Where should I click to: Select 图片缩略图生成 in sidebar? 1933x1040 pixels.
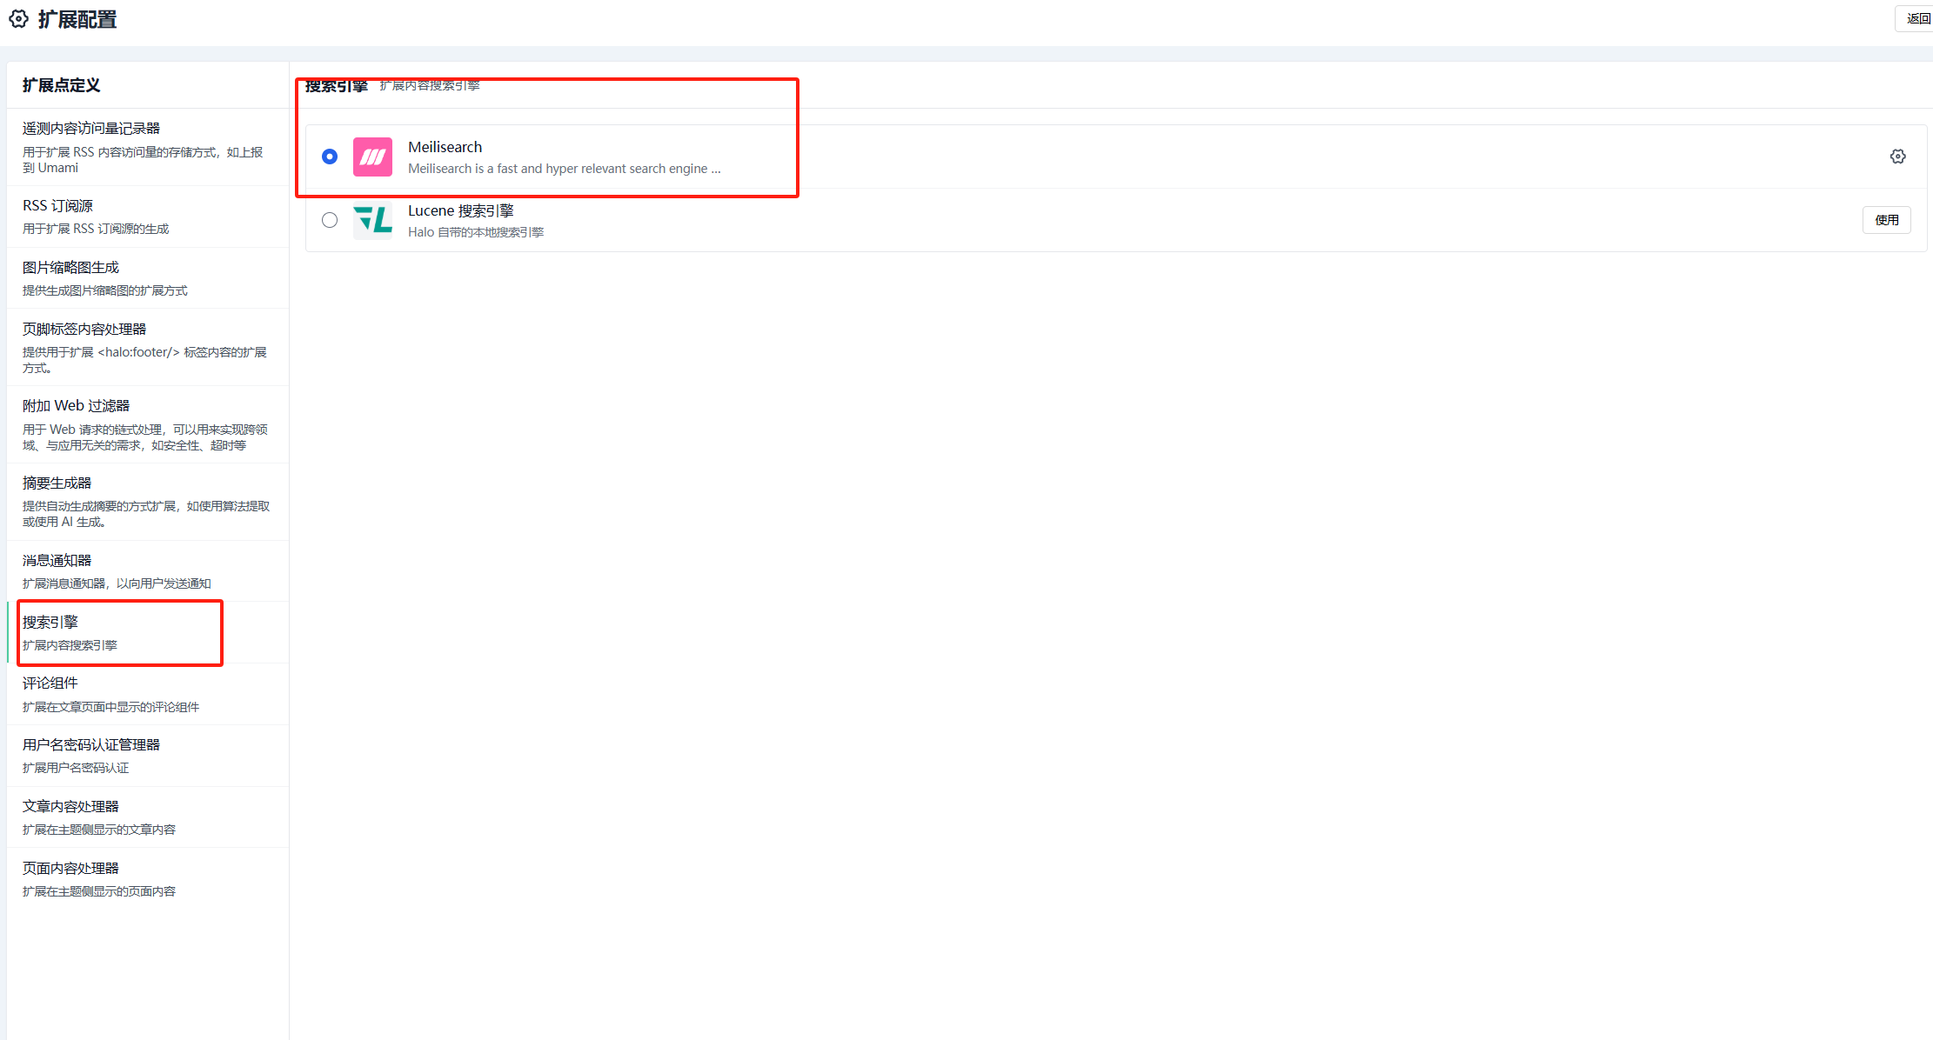pyautogui.click(x=70, y=268)
